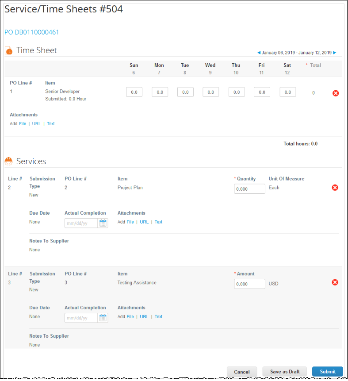
Task: Click the Monday 7 hours field
Action: [x=160, y=92]
